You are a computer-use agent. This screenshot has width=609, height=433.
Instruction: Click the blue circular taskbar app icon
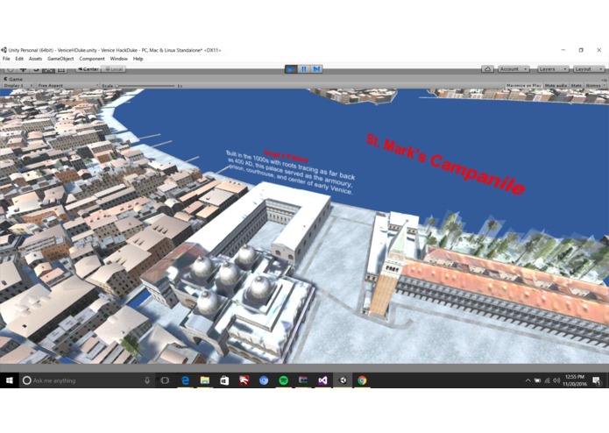(264, 380)
